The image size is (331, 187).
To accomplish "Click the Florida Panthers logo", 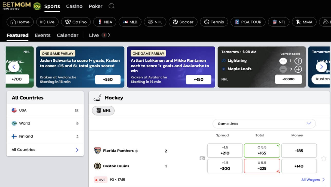I will coord(97,151).
